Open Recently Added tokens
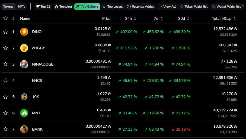This screenshot has width=246, height=139. pyautogui.click(x=140, y=7)
